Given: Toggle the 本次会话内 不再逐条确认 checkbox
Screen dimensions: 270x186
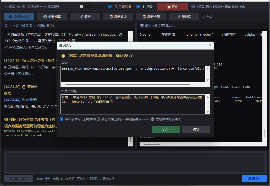Looking at the screenshot, I should pos(62,119).
